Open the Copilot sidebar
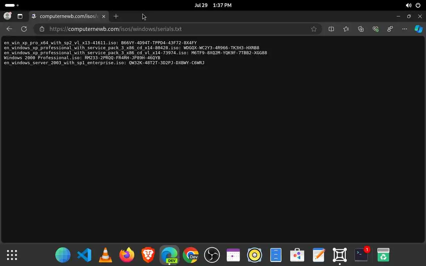 [418, 29]
